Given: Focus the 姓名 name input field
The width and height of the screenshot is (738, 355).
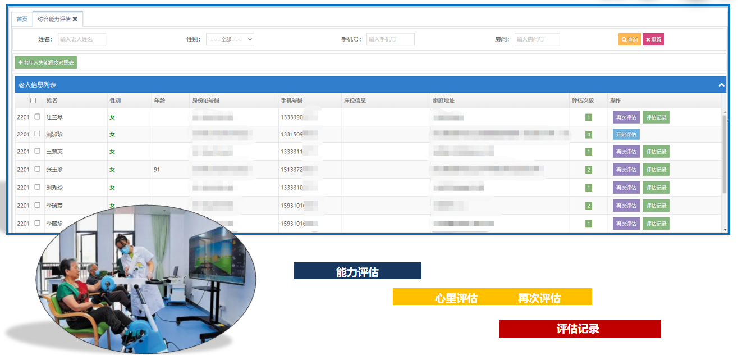Looking at the screenshot, I should click(x=82, y=39).
